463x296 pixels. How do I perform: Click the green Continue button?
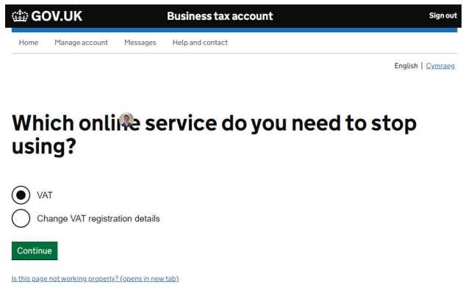35,250
